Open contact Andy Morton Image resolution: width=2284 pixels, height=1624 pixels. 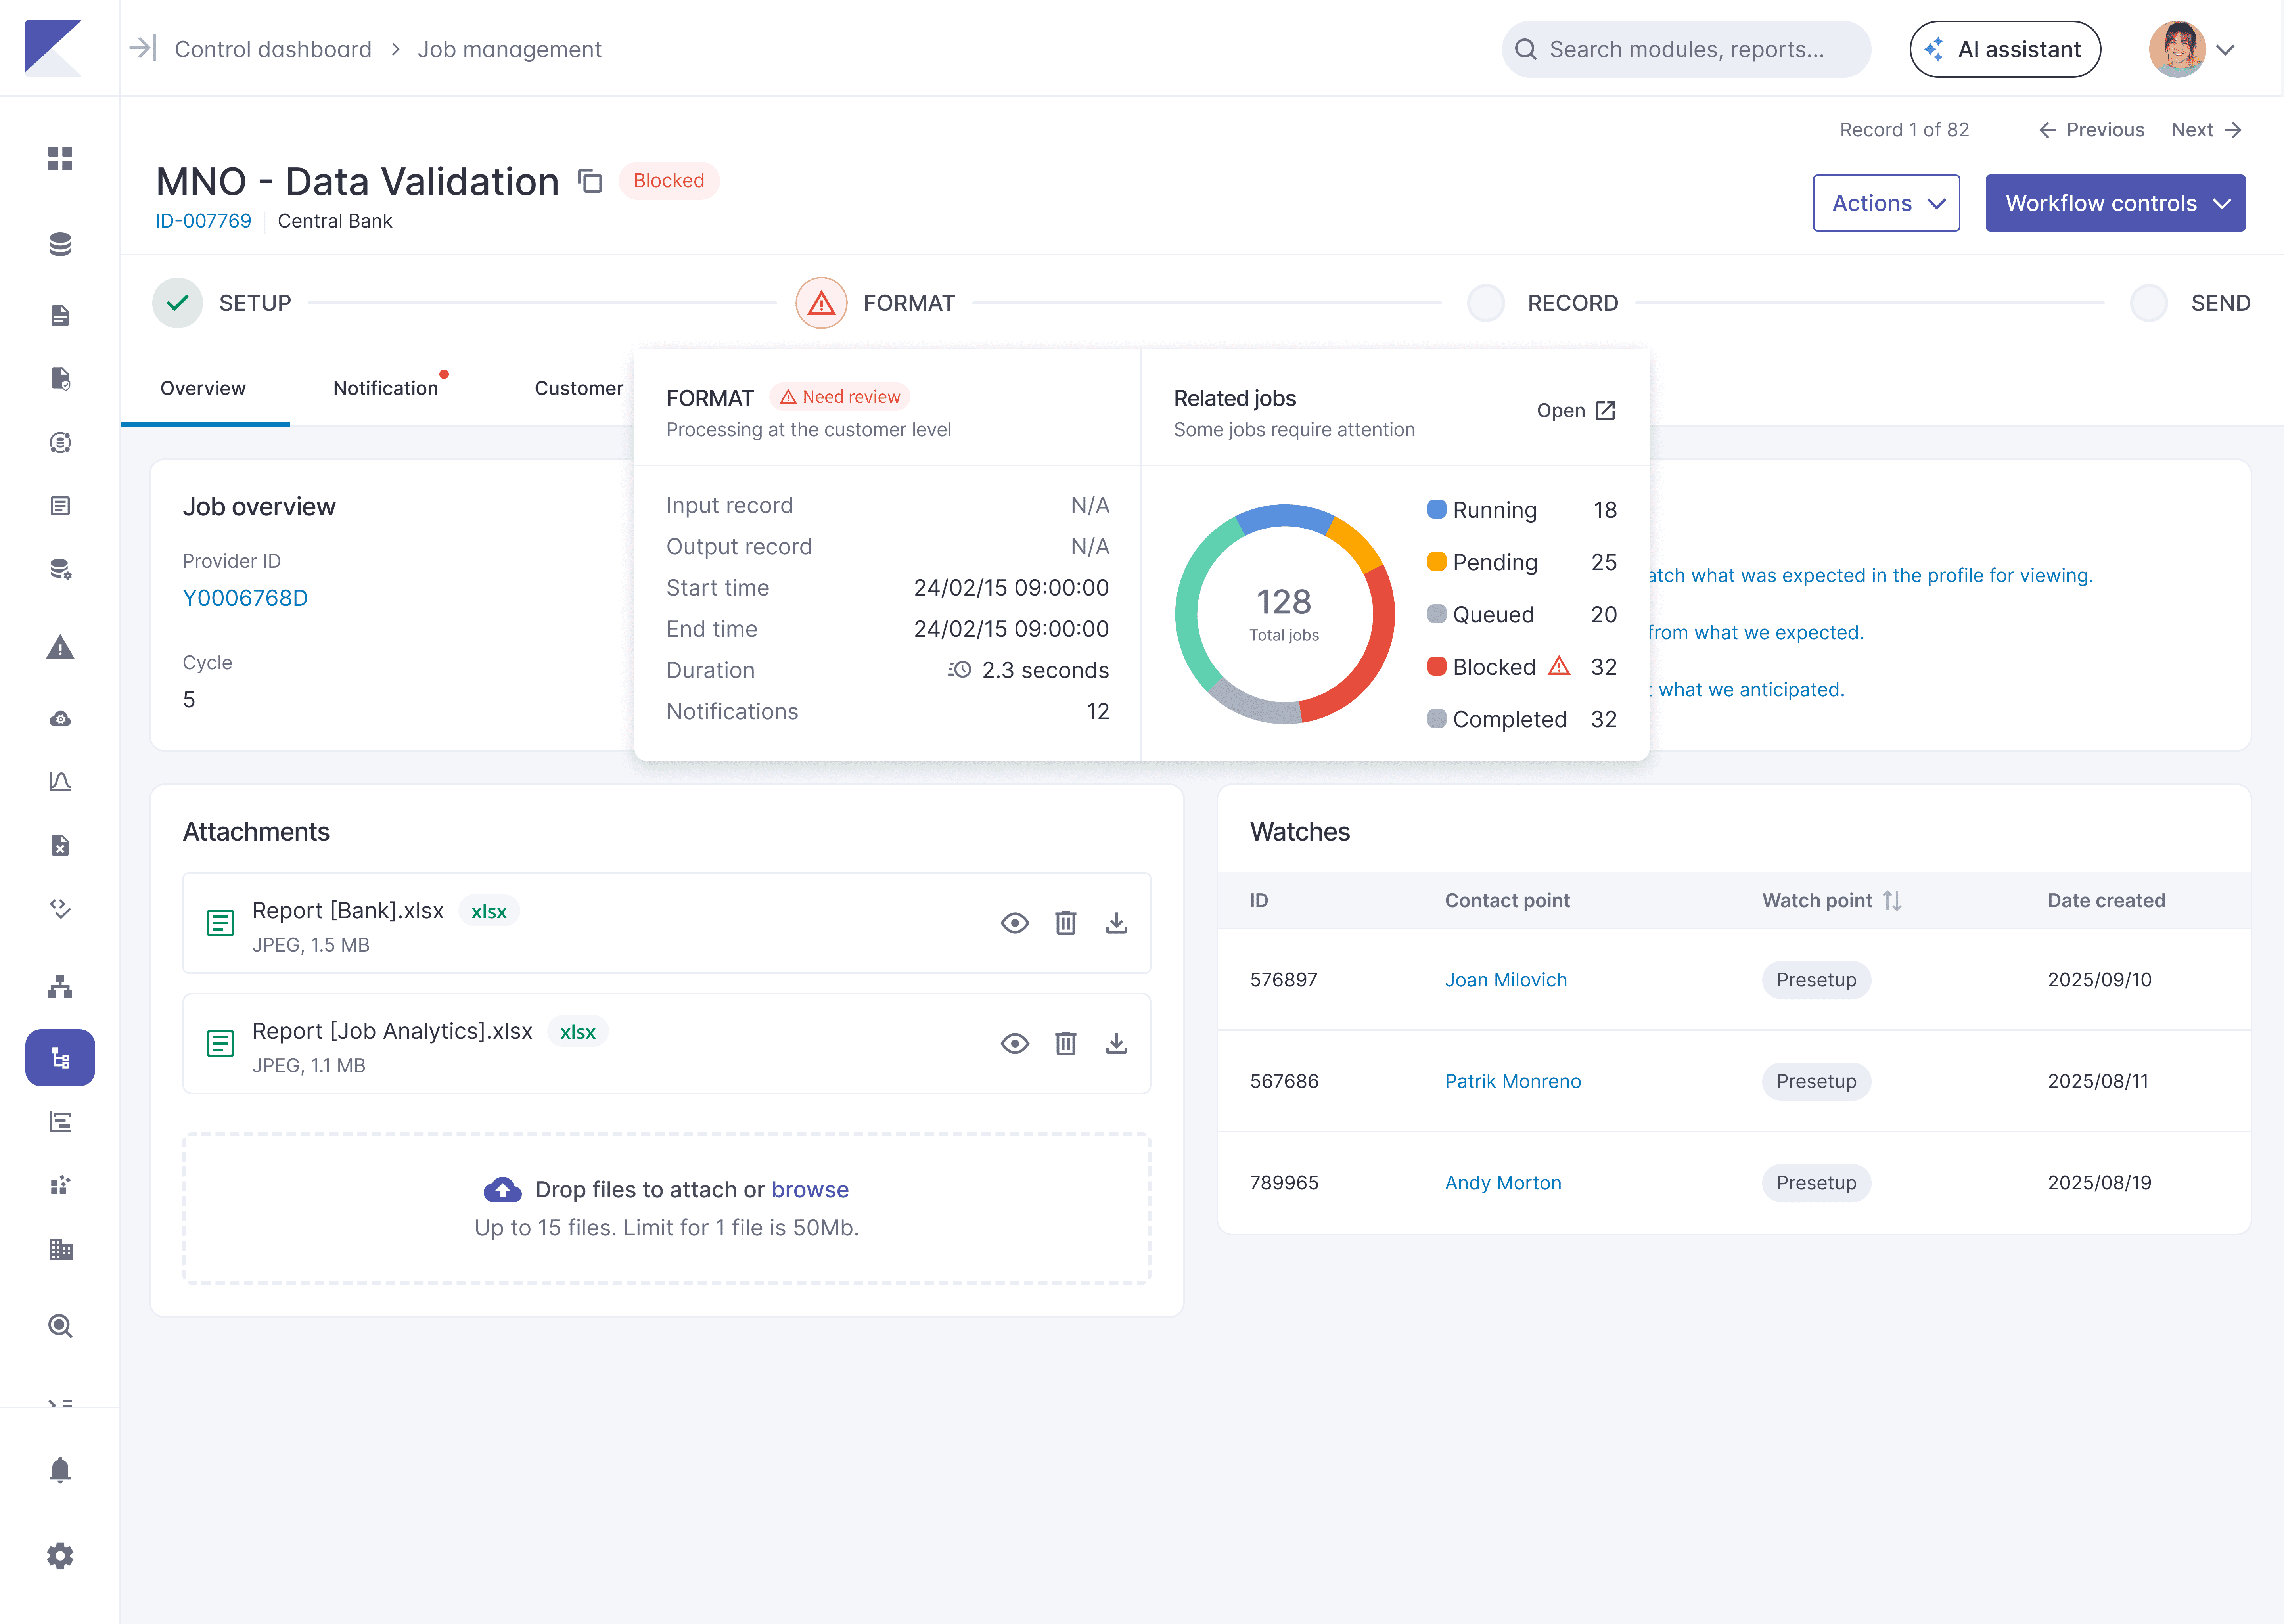click(1503, 1183)
